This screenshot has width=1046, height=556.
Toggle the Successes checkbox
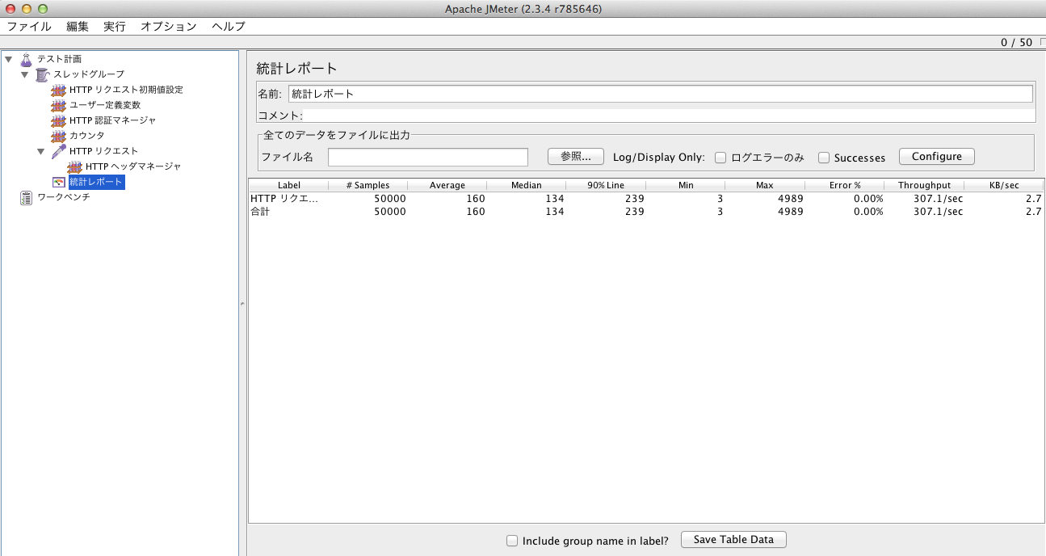point(824,158)
